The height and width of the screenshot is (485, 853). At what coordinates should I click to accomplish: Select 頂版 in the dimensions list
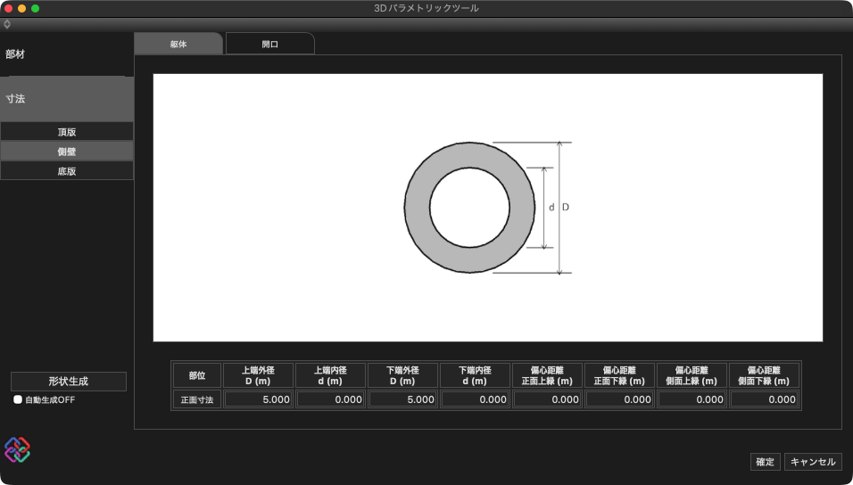pos(67,132)
